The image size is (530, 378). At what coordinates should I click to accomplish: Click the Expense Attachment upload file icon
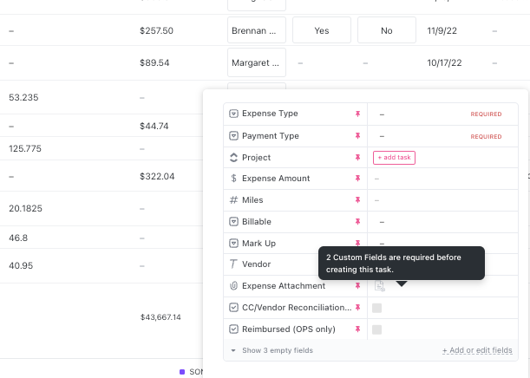(x=379, y=286)
